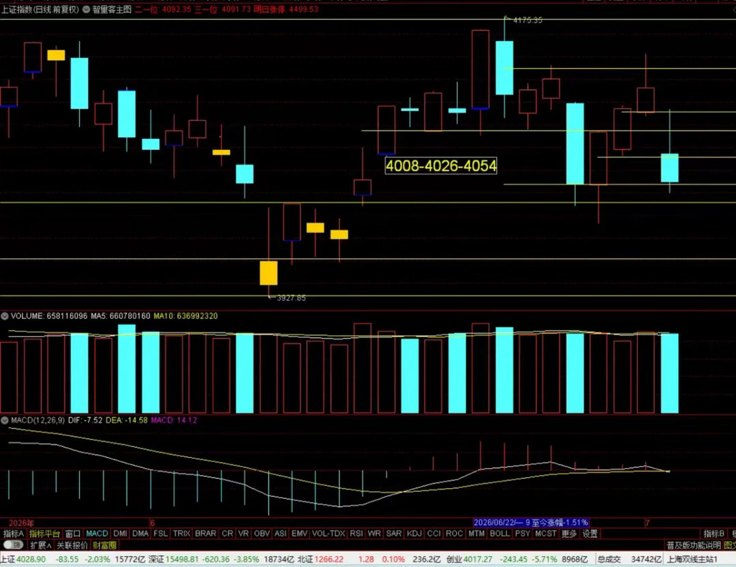Select the TRIX indicator tab
Screen dimensions: 736x567
[181, 534]
